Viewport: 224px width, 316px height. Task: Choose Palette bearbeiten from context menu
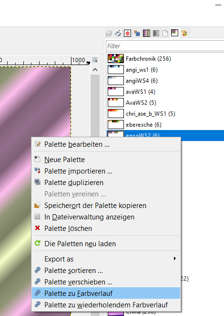(x=106, y=144)
